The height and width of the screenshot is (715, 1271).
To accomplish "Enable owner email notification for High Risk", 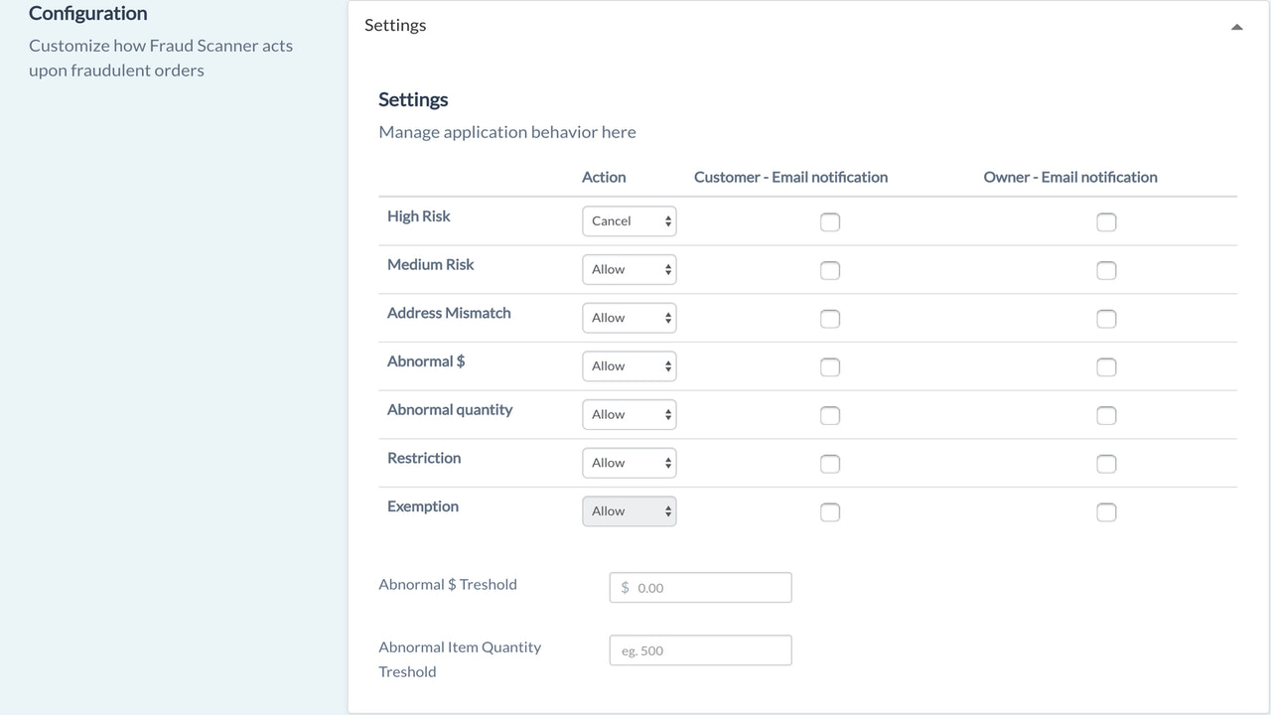I will click(1106, 222).
